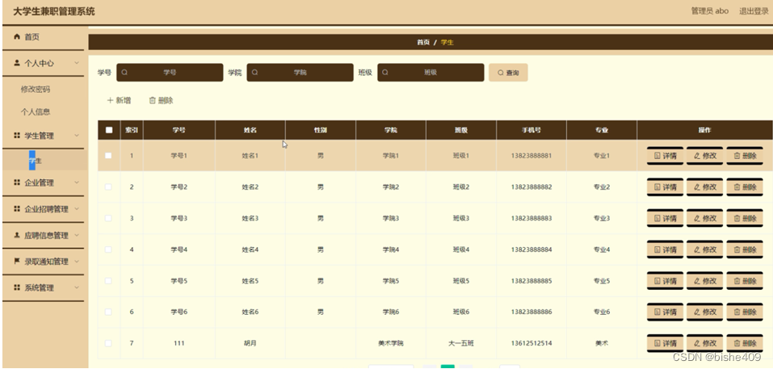The width and height of the screenshot is (773, 369).
Task: Click 新增 to add a student
Action: [x=119, y=100]
